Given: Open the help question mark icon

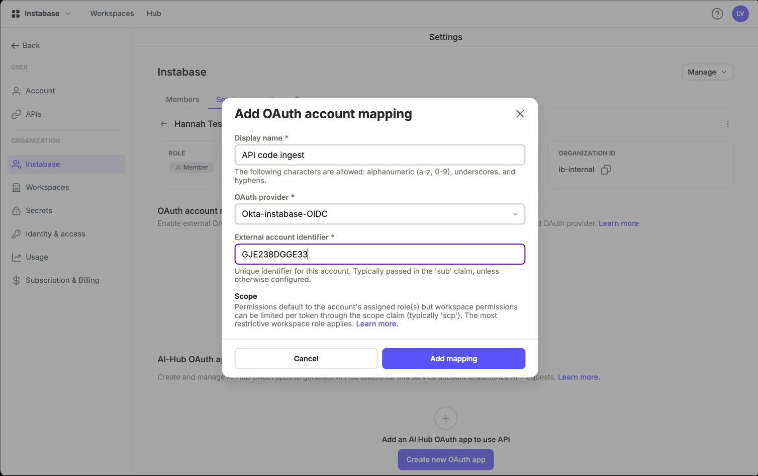Looking at the screenshot, I should coord(717,14).
